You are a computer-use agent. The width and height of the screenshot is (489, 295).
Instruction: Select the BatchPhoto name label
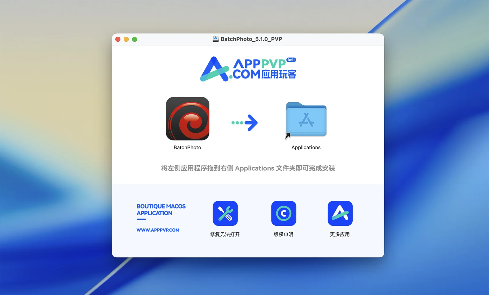(x=187, y=147)
